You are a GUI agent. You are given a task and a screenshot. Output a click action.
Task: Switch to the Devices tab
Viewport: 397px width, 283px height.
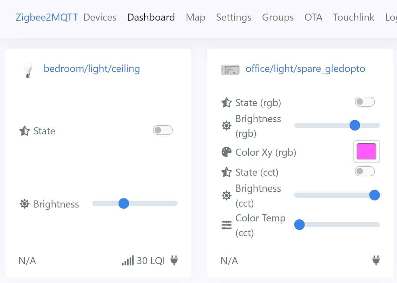coord(99,17)
